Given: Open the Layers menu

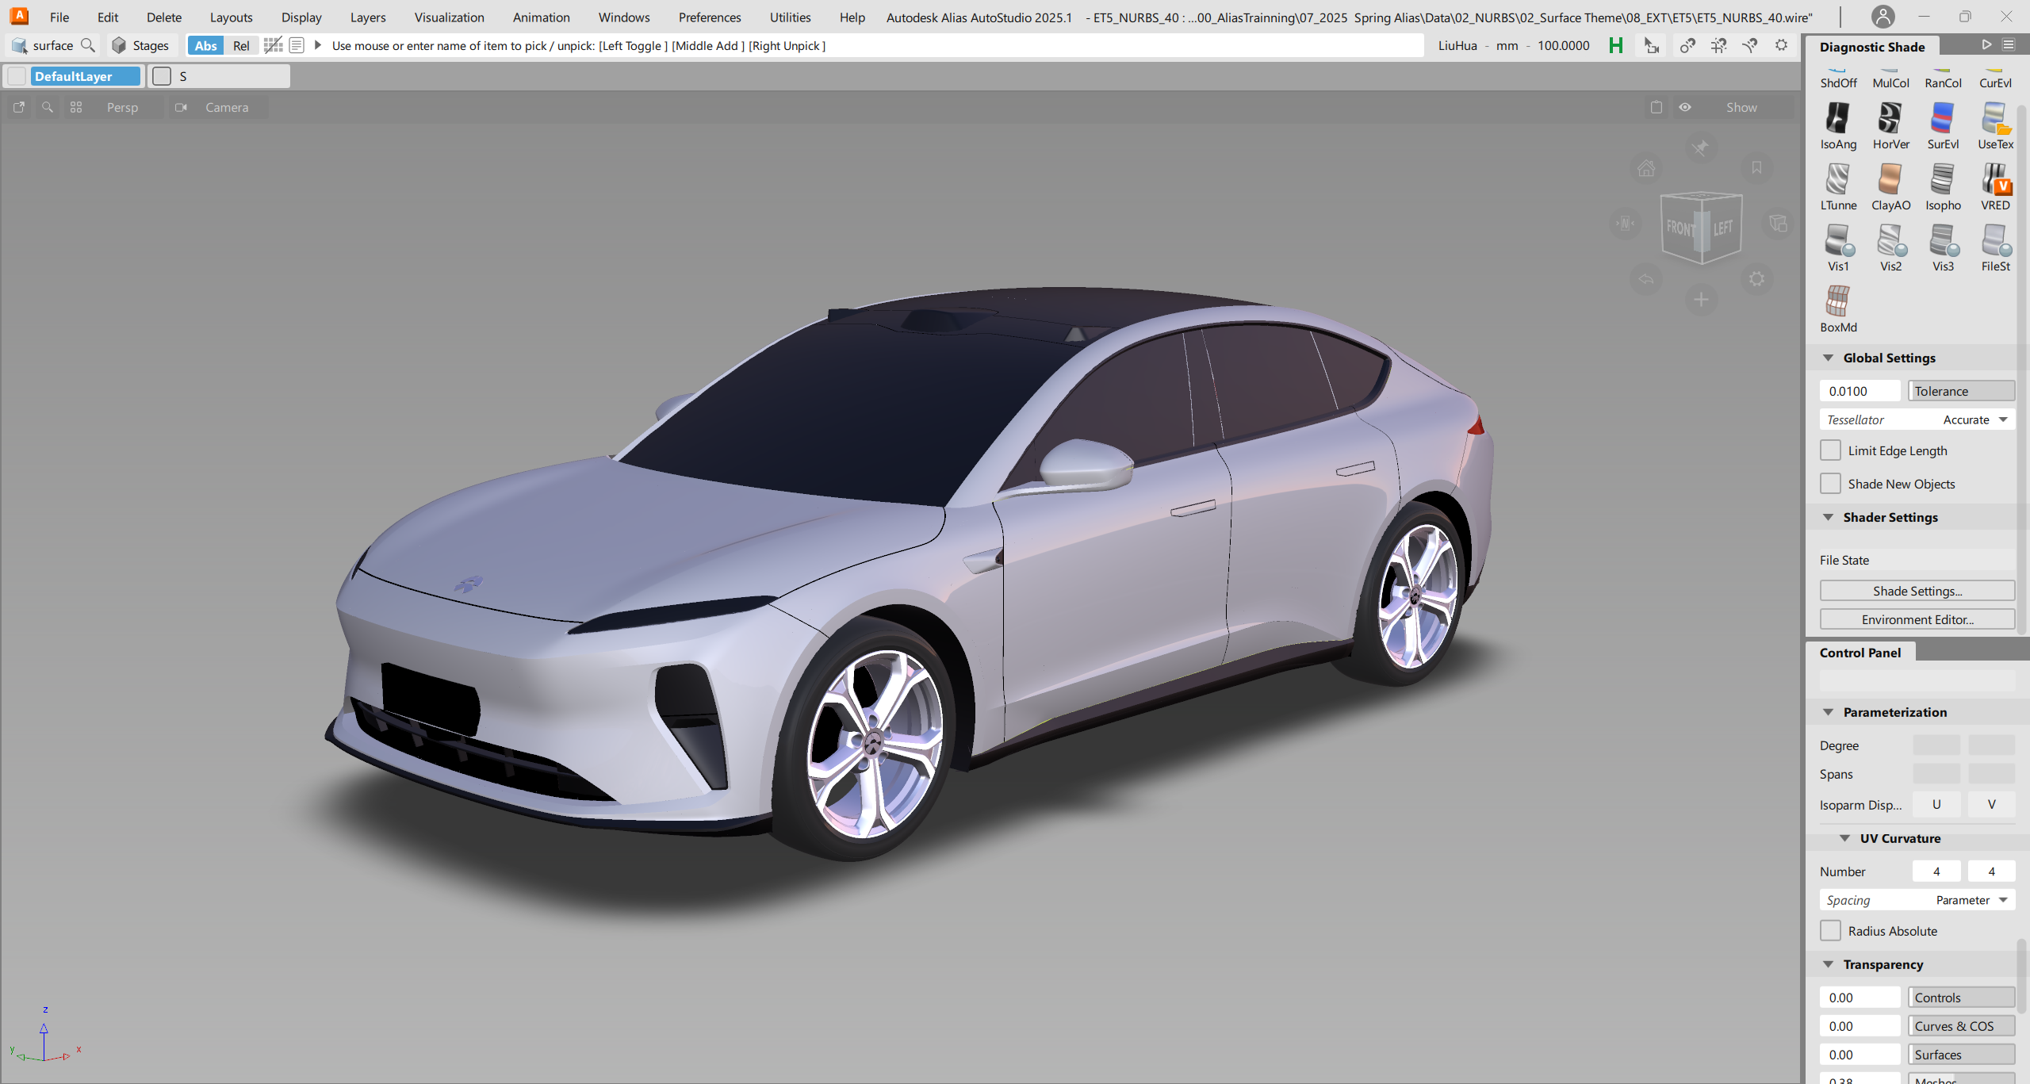Looking at the screenshot, I should 368,17.
